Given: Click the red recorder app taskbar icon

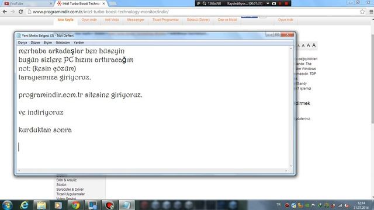Looking at the screenshot, I should pyautogui.click(x=109, y=205).
